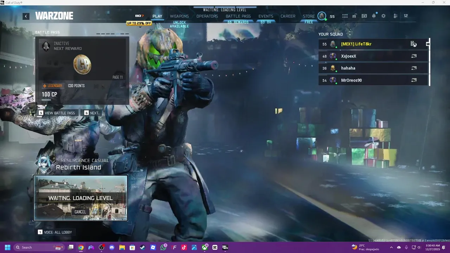Cancel the matchmaking with CANCEL button
The width and height of the screenshot is (450, 253).
80,212
